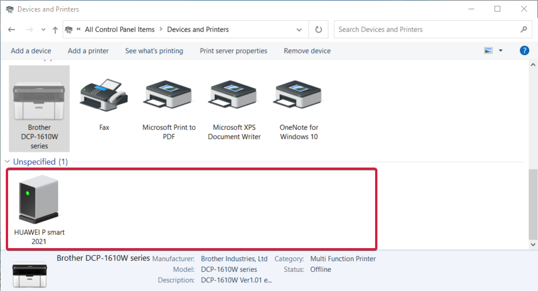Collapse the Unspecified group
Viewport: 538px width, 291px height.
click(x=7, y=161)
